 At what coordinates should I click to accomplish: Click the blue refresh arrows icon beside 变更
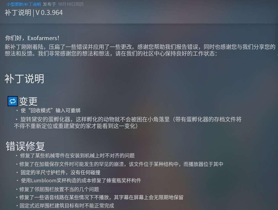(x=13, y=101)
